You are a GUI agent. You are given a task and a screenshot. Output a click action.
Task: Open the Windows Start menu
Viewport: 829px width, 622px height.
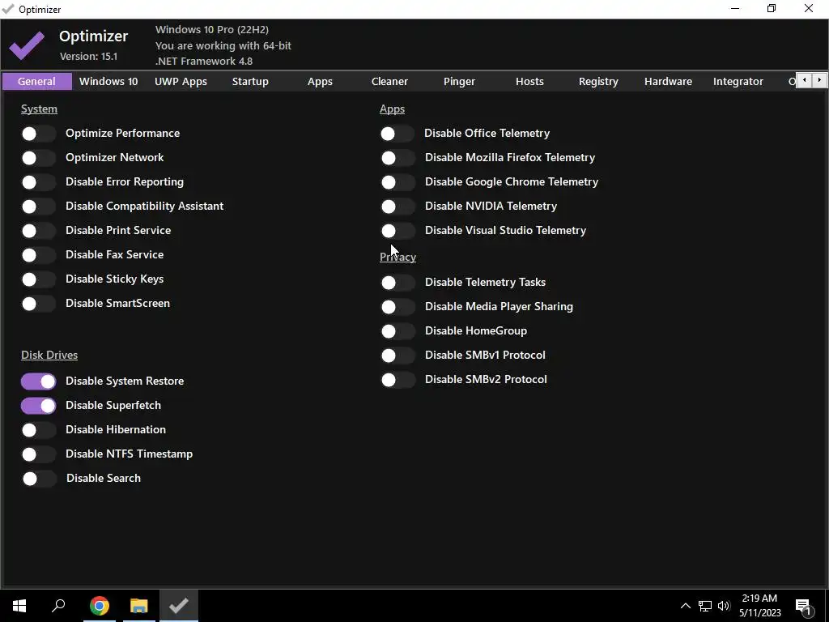(x=19, y=606)
